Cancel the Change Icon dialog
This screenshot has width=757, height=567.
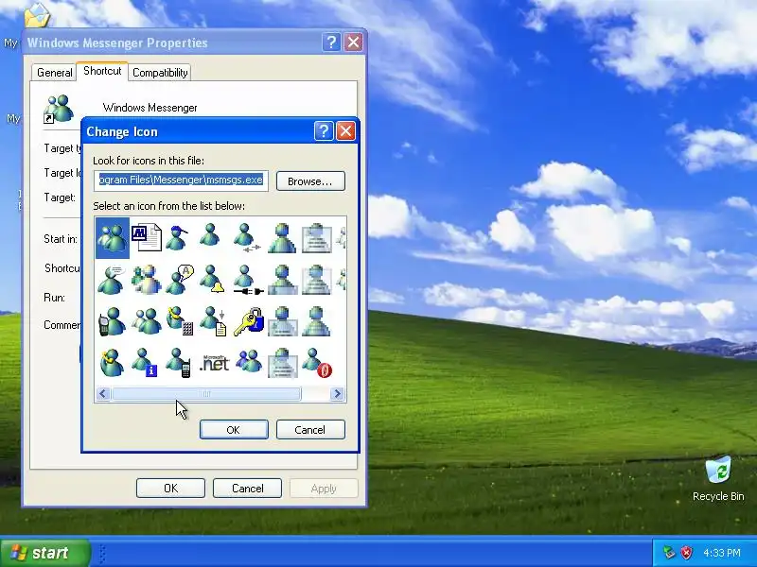click(310, 430)
